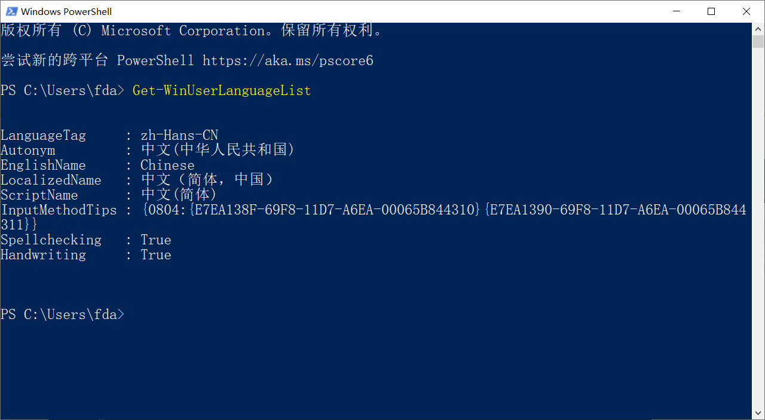Click the copyright notice line
The width and height of the screenshot is (765, 420).
(x=191, y=30)
